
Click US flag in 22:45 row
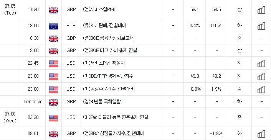[x=53, y=63]
